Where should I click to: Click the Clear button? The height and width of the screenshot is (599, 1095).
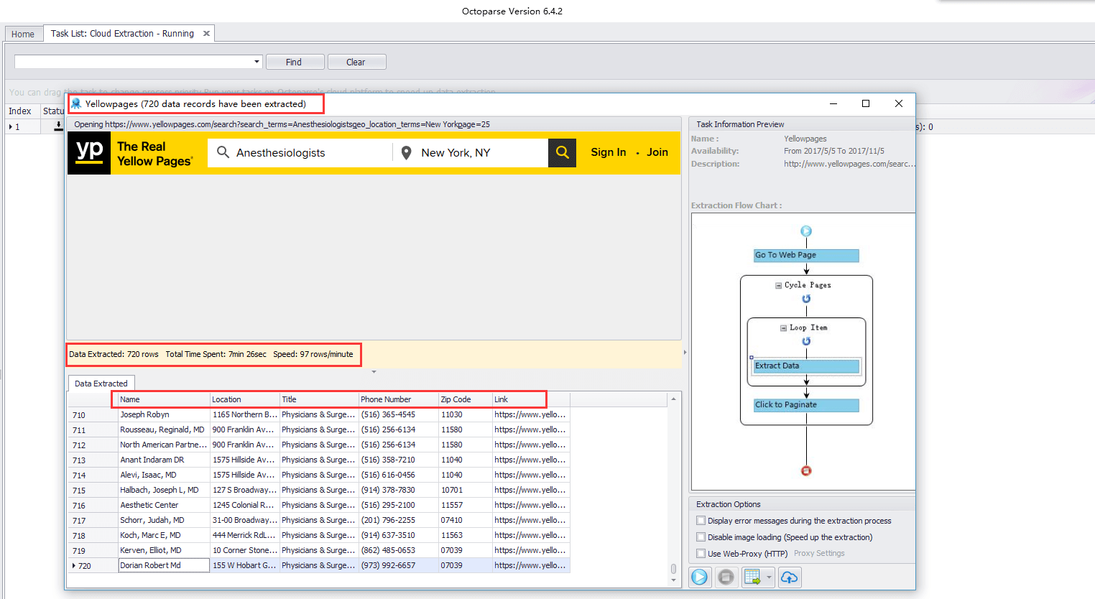click(356, 62)
